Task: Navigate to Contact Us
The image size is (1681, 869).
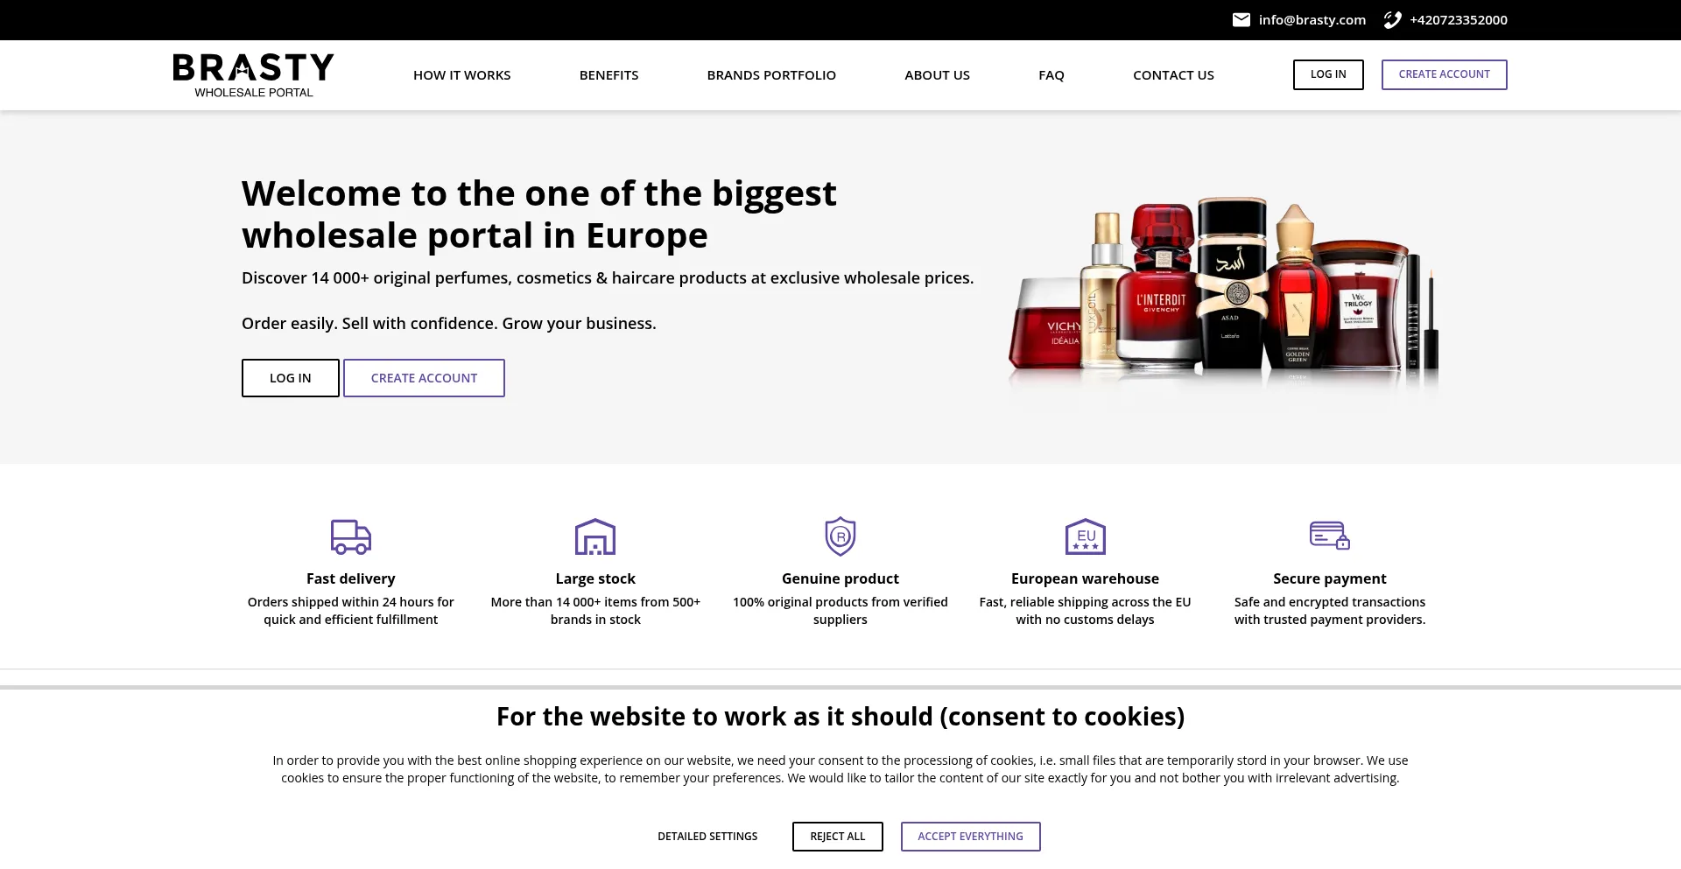Action: (1174, 75)
